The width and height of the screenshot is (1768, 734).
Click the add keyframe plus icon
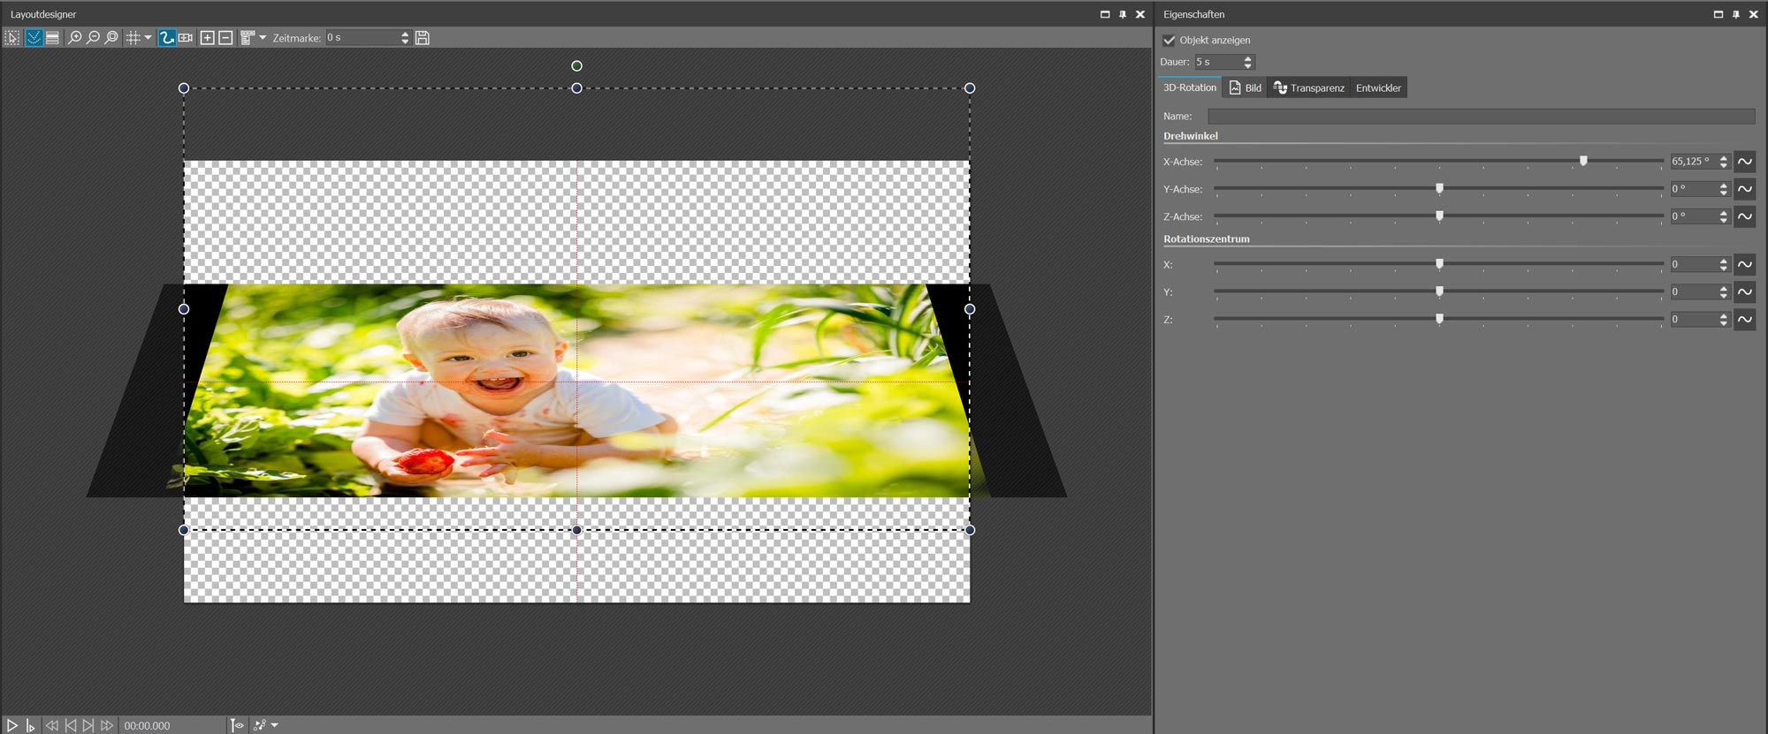(x=207, y=38)
